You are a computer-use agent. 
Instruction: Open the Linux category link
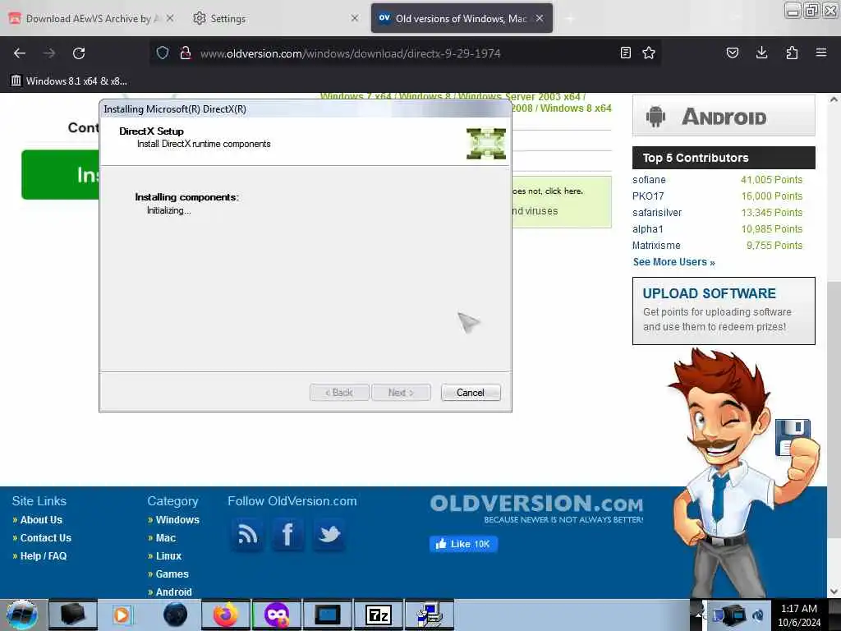(168, 556)
